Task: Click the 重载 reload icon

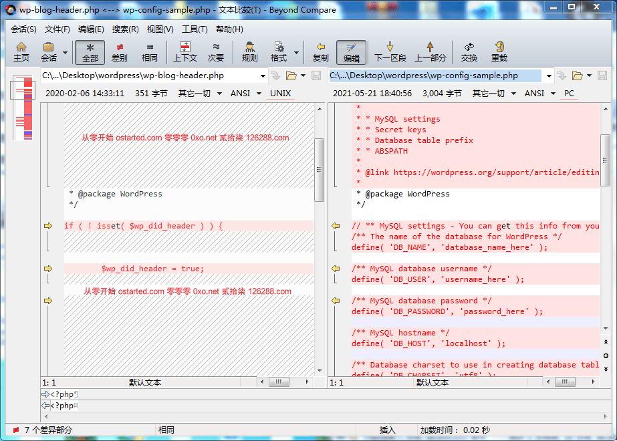Action: coord(499,52)
